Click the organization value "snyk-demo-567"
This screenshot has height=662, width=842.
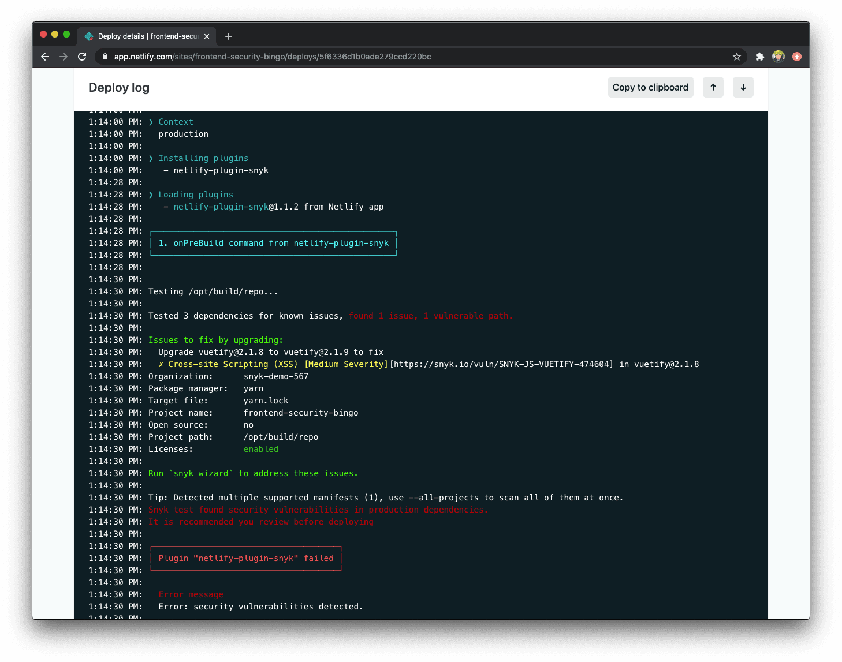(276, 376)
